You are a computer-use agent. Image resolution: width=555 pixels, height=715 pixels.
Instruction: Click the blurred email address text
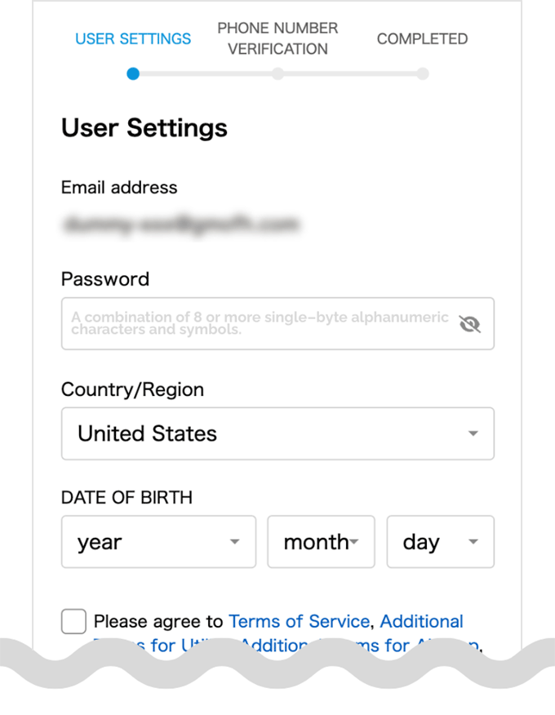[180, 224]
